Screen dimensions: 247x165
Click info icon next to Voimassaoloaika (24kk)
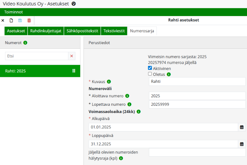tap(139, 112)
